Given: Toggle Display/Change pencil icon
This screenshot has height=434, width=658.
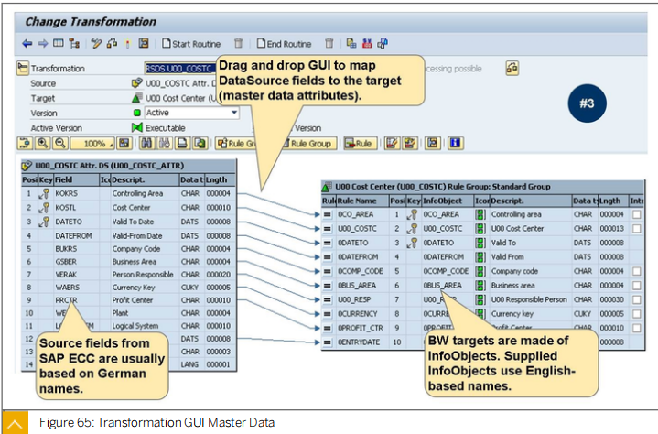Looking at the screenshot, I should (x=96, y=43).
